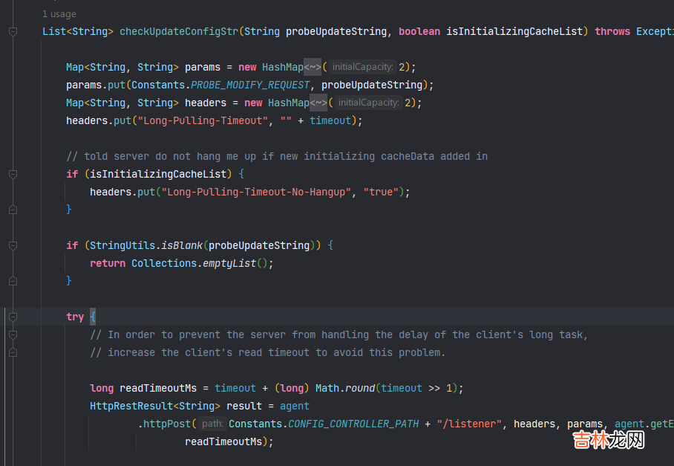Fold the "In order to prevent" comment block
Screen dimensions: 674x466
(13, 334)
